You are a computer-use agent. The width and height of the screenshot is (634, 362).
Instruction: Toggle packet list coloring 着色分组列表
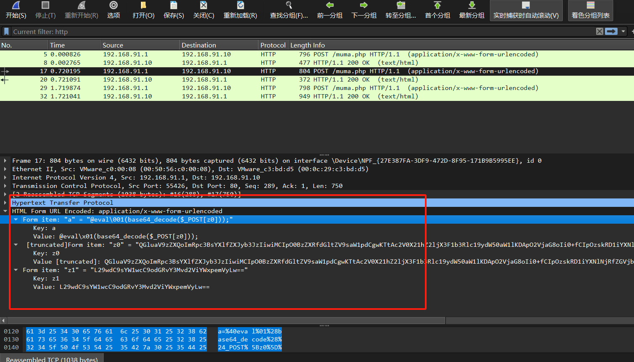pos(591,10)
